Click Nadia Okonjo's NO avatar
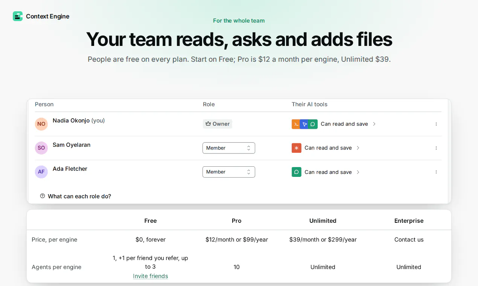 41,124
